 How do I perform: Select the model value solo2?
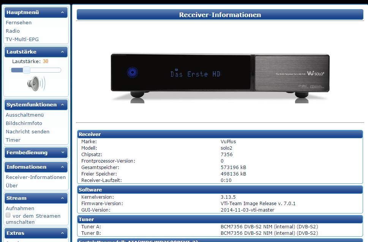coord(226,148)
